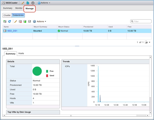Click the VMs value 1 in Details
This screenshot has height=120, width=154.
[x=33, y=103]
